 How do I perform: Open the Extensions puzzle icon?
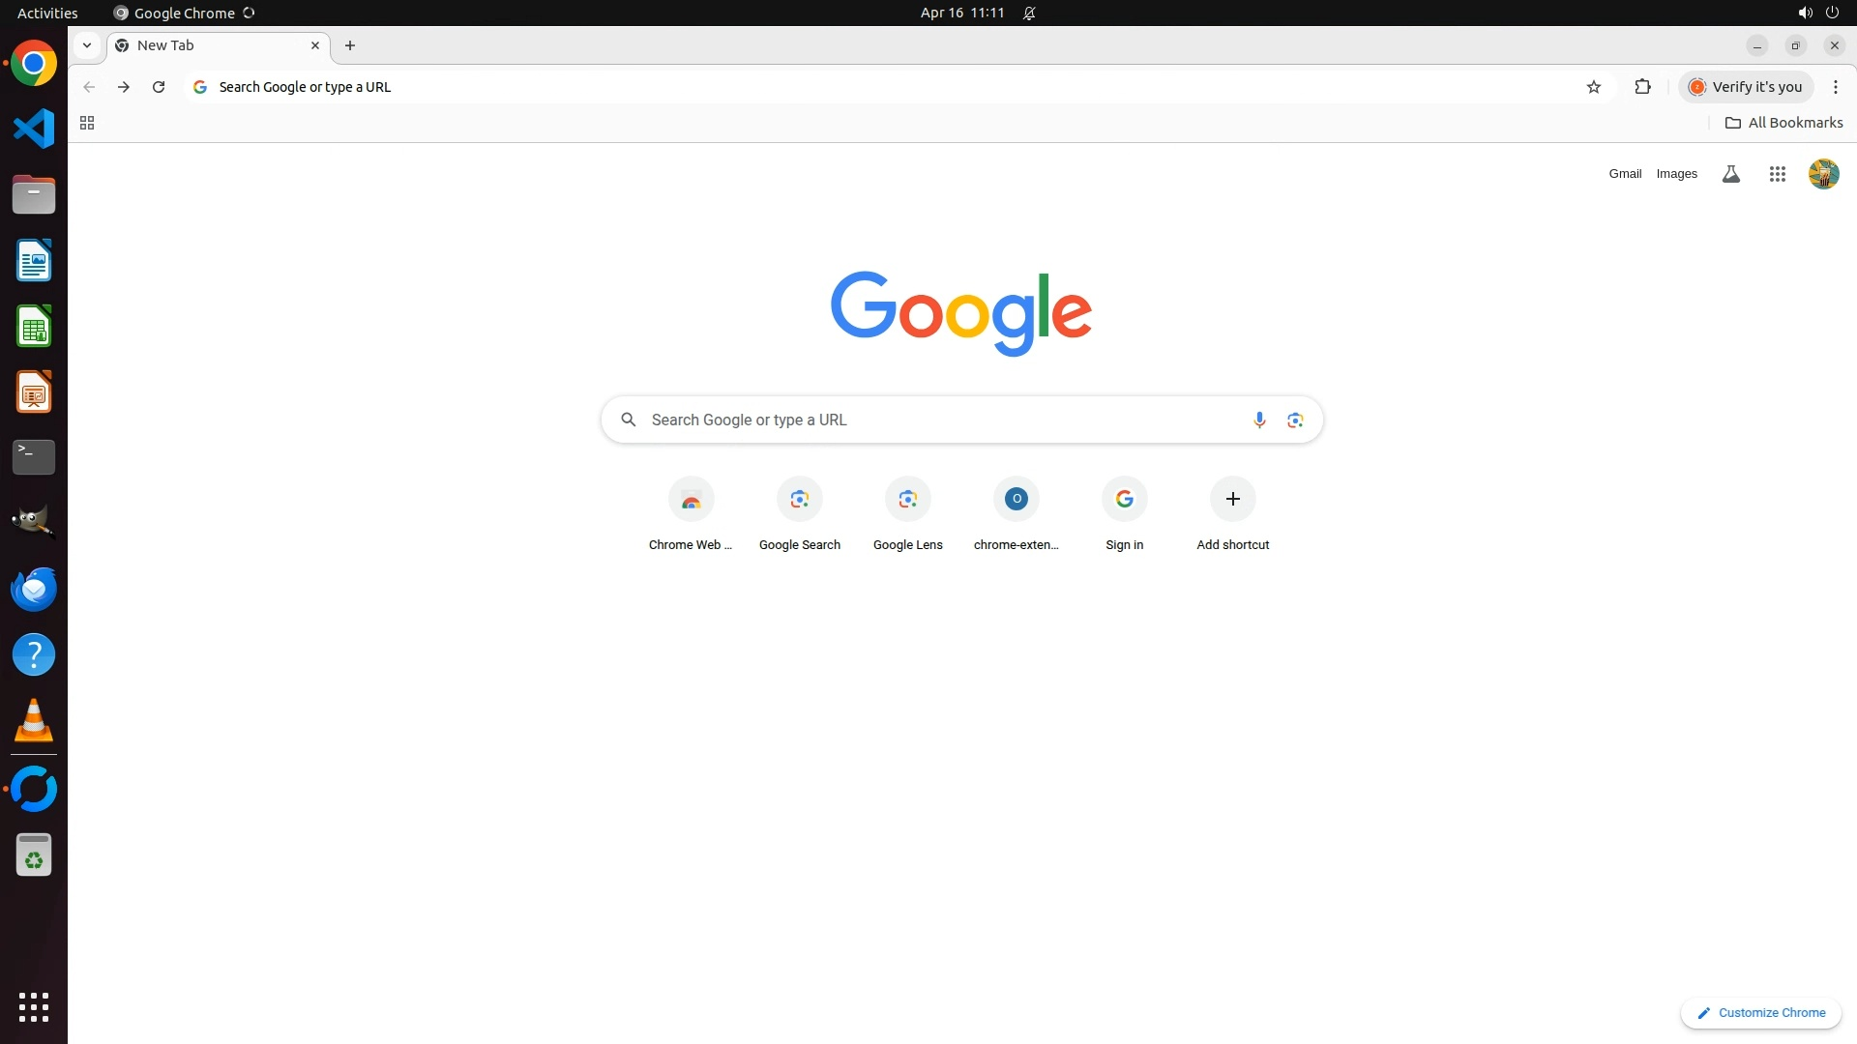pos(1642,87)
